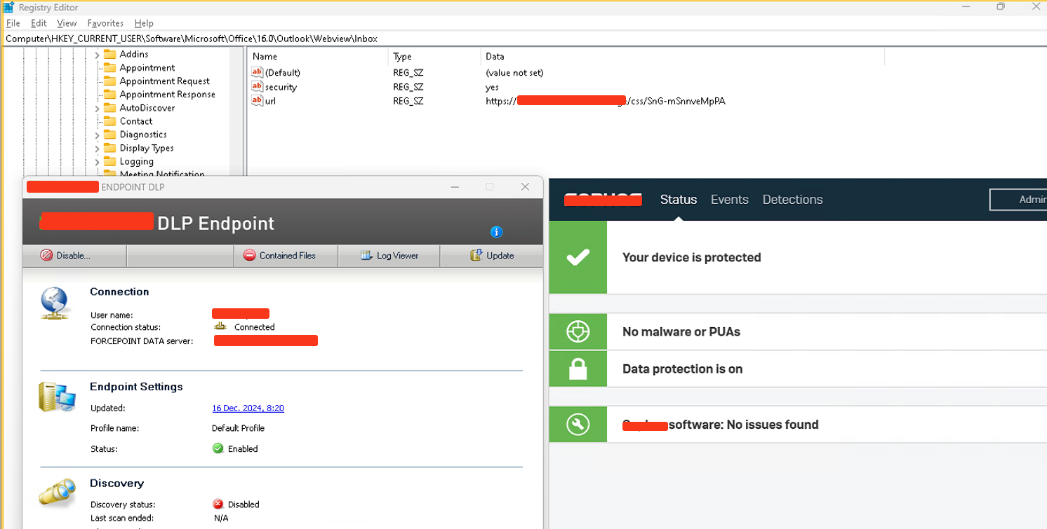Click the red Disabled discovery status icon

[218, 504]
